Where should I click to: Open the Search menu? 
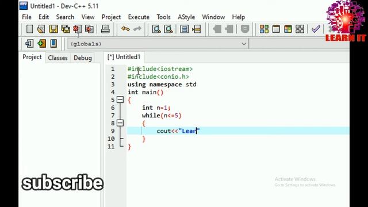coord(65,17)
